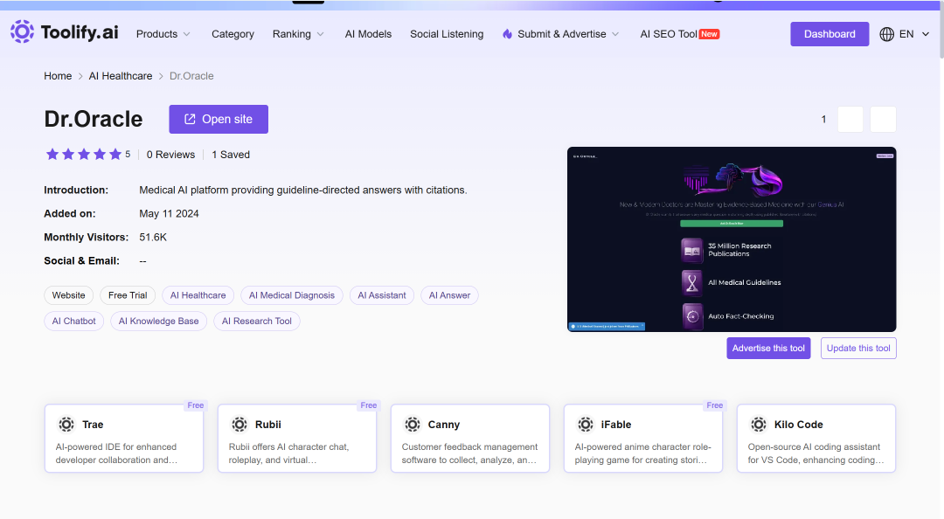Image resolution: width=944 pixels, height=519 pixels.
Task: Click the globe language icon
Action: click(x=886, y=34)
